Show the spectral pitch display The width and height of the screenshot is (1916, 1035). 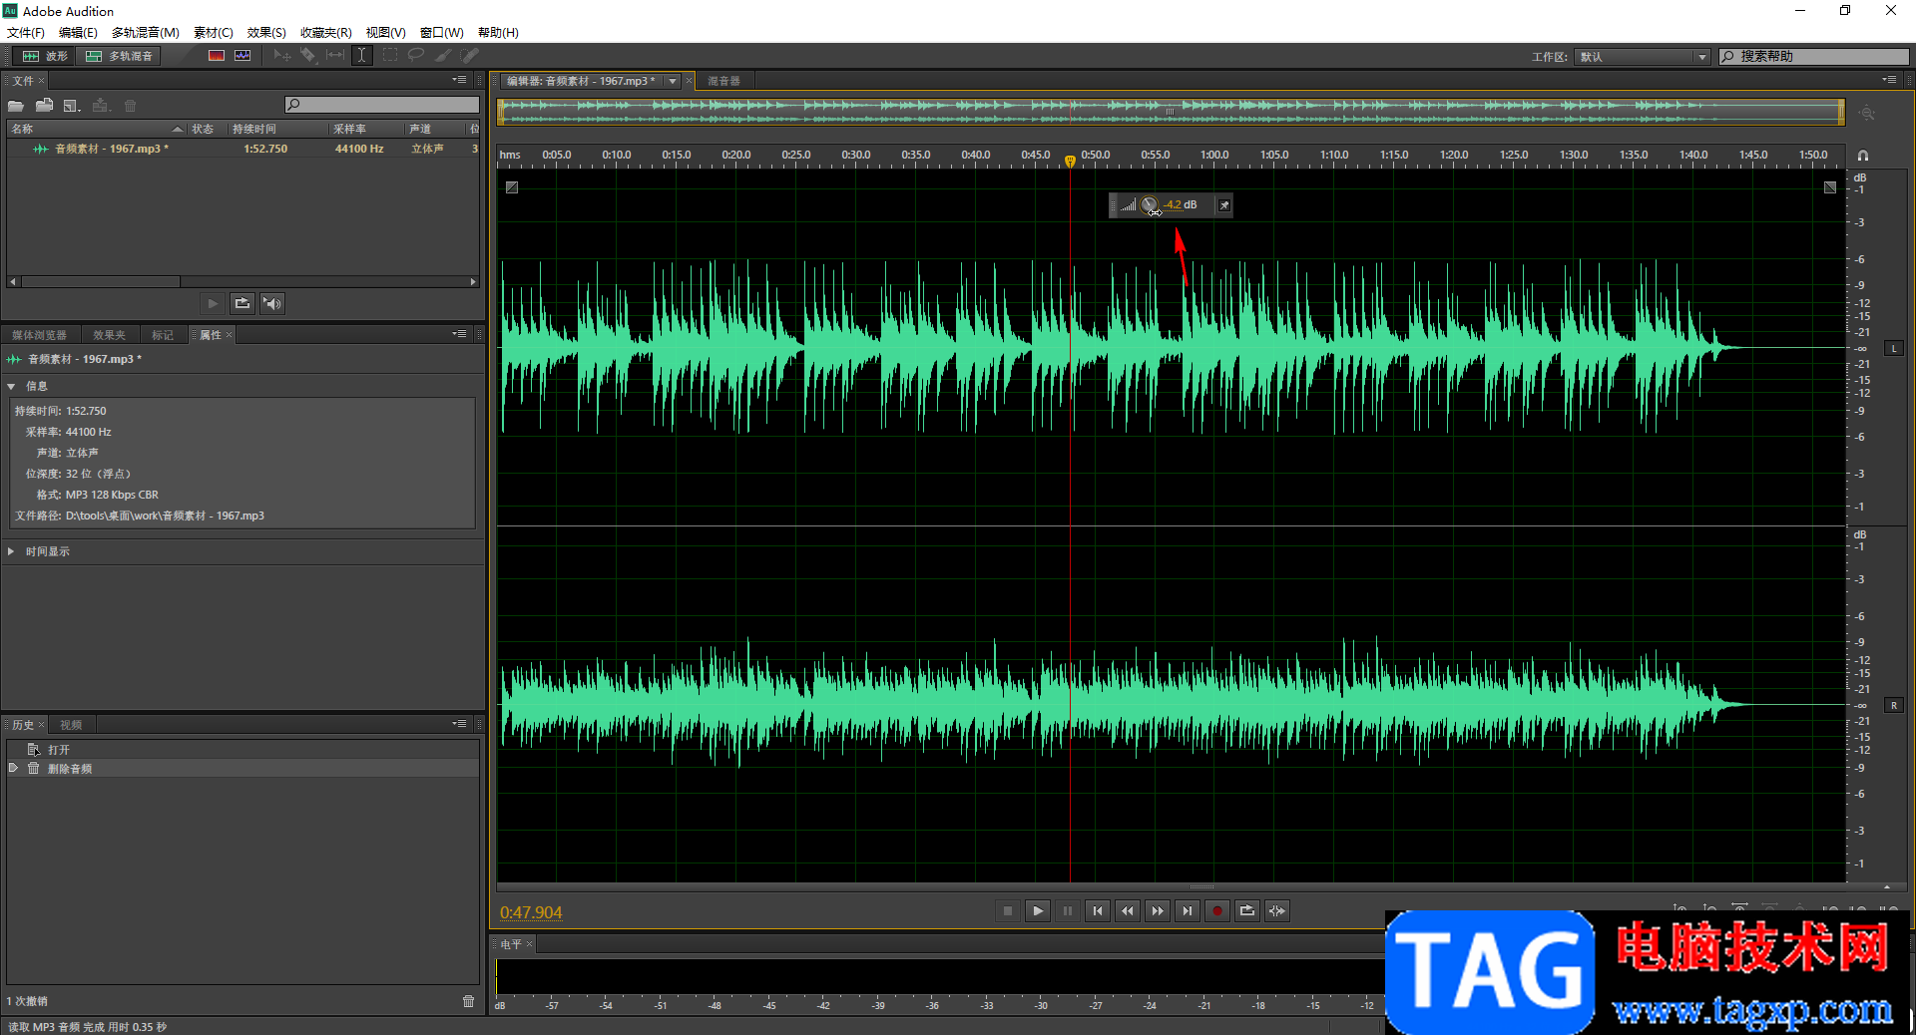pyautogui.click(x=242, y=56)
